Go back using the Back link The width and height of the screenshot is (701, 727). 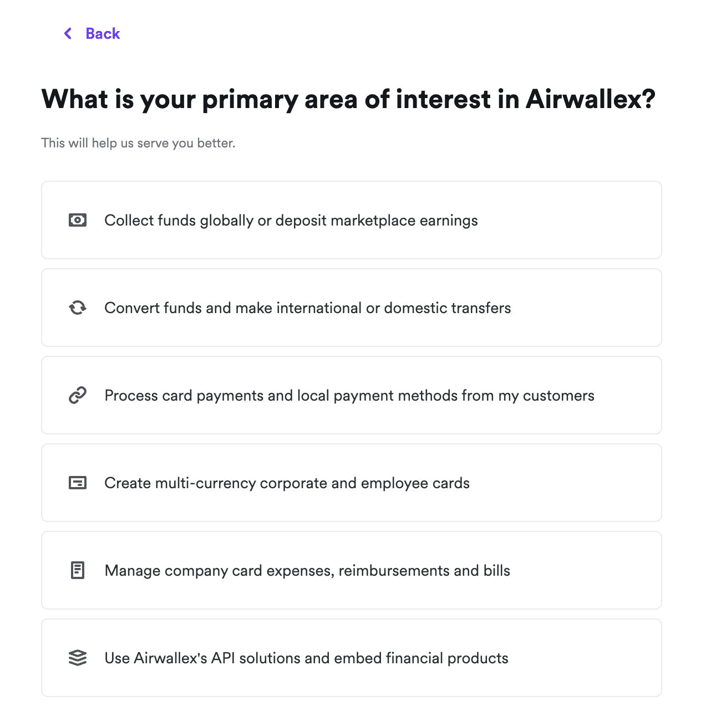103,34
